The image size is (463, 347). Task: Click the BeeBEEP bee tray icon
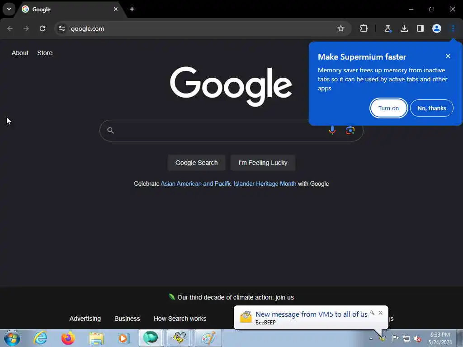tap(383, 338)
